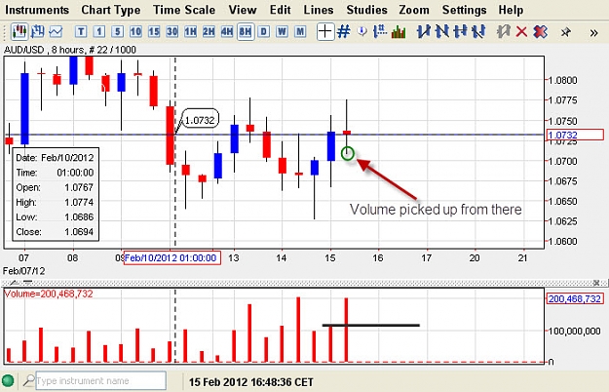
Task: Open the Instruments menu
Action: [x=37, y=10]
